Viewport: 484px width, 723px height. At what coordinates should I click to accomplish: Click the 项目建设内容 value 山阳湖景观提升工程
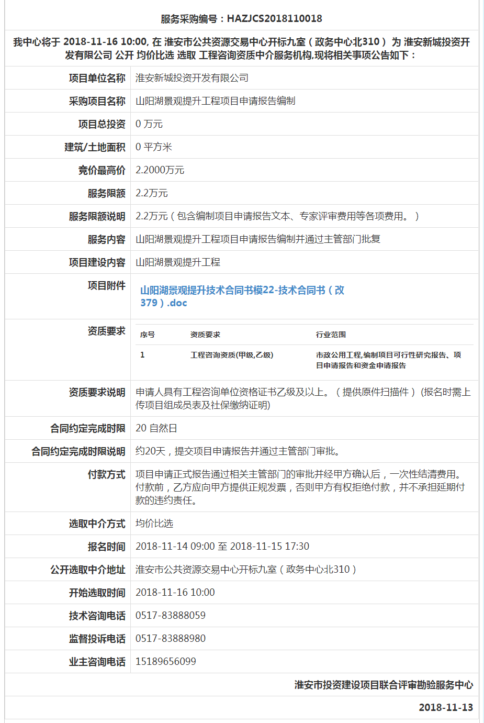pyautogui.click(x=178, y=262)
